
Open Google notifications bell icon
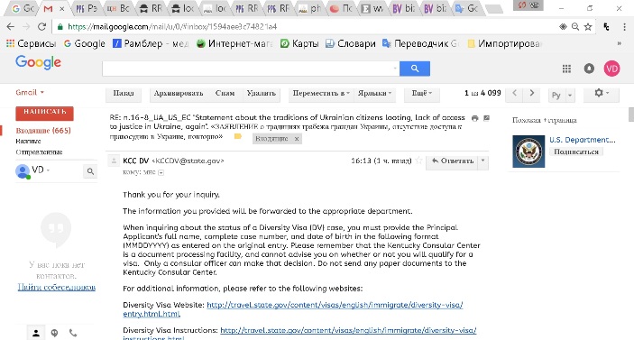click(589, 69)
